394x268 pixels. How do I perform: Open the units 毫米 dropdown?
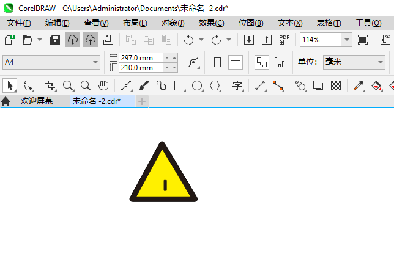click(x=354, y=62)
